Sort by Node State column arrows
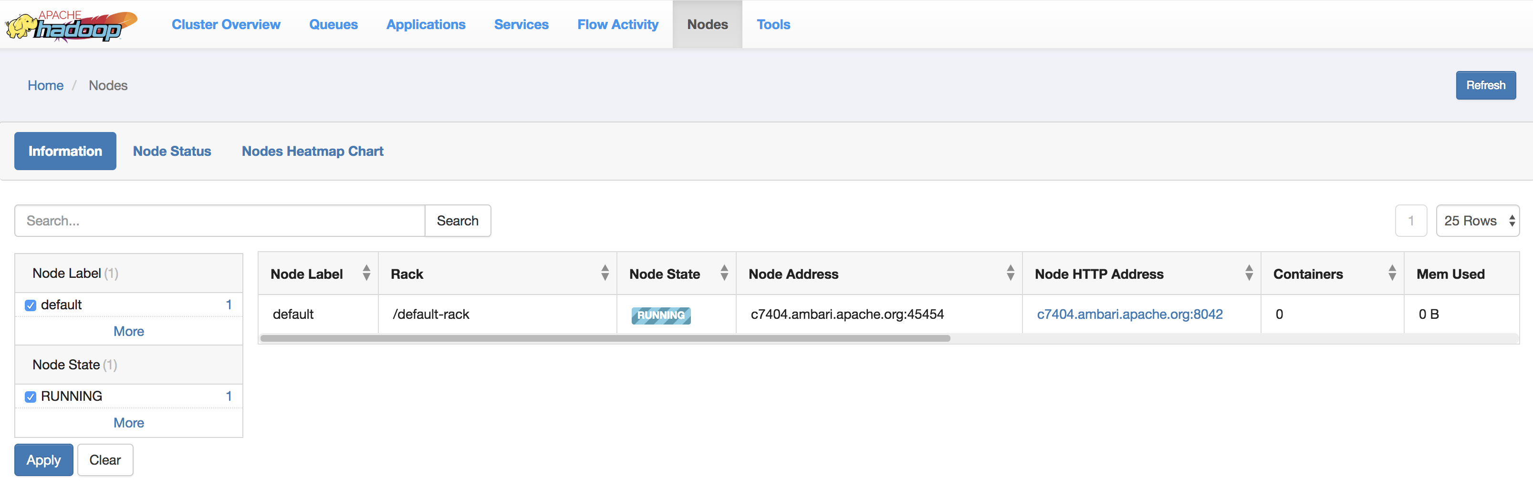This screenshot has height=488, width=1533. pyautogui.click(x=724, y=273)
